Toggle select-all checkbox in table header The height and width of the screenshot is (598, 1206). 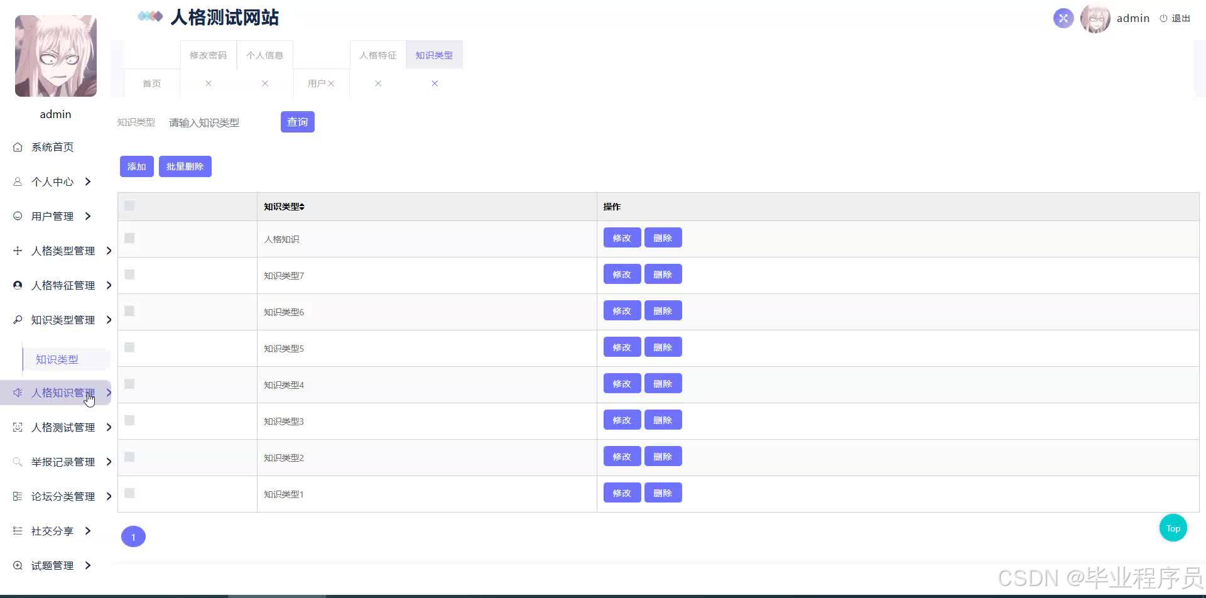point(129,205)
